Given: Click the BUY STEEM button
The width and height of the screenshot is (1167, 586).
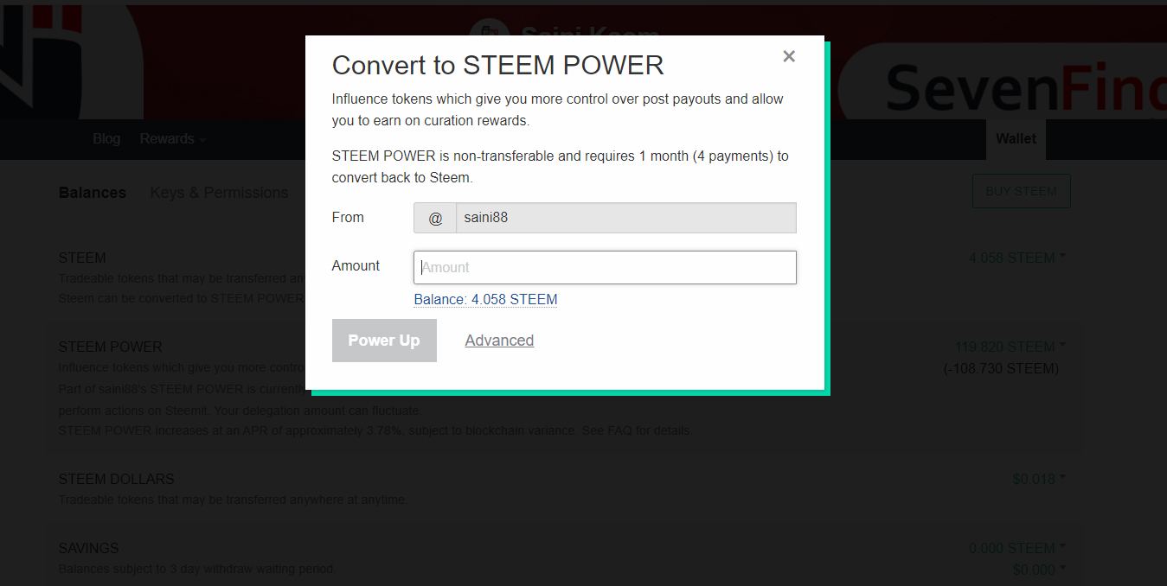Looking at the screenshot, I should coord(1021,191).
